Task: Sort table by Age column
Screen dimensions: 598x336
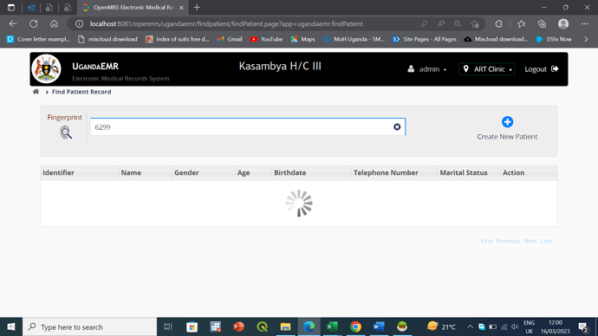Action: [x=253, y=172]
